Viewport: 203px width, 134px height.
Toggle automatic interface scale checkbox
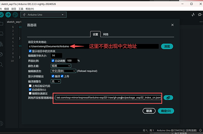(53, 61)
